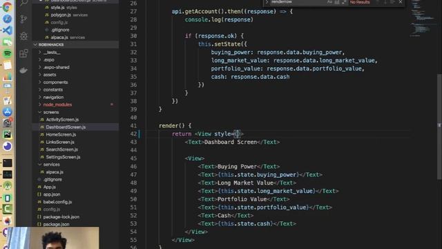Collapse the screens folder
Image resolution: width=442 pixels, height=249 pixels.
[x=76, y=112]
